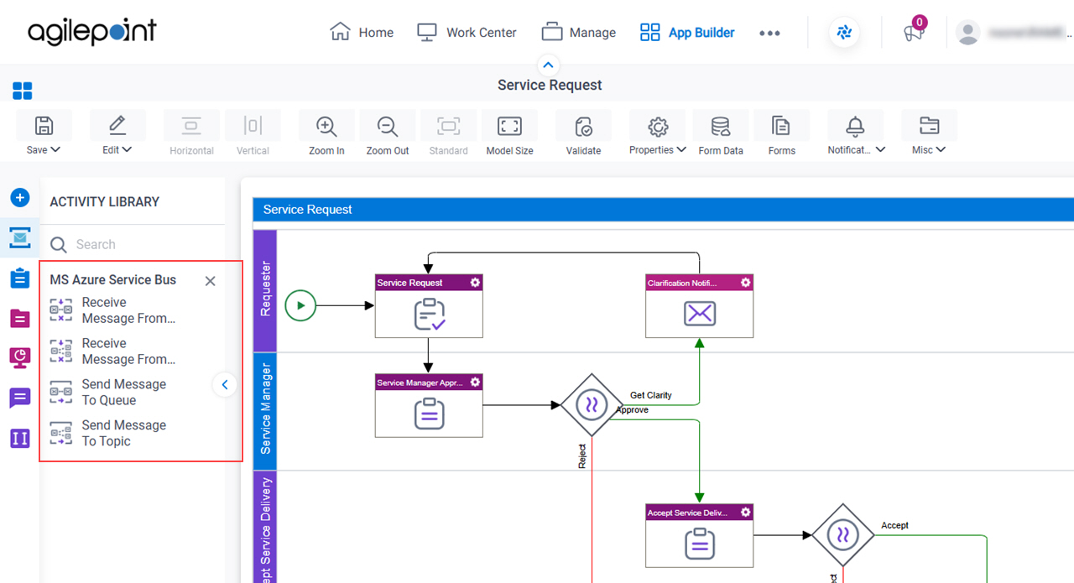Viewport: 1074px width, 583px height.
Task: Click the pinwheel logo icon in header
Action: pyautogui.click(x=844, y=33)
